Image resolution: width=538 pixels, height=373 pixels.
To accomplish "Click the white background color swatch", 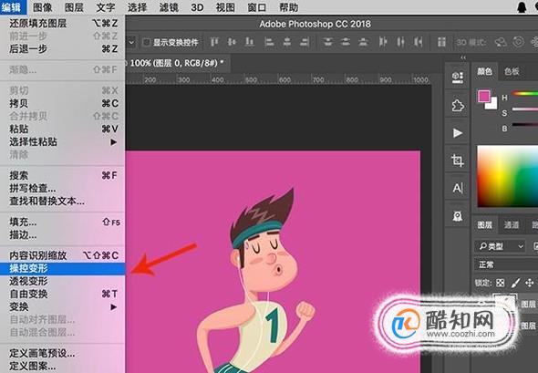I will 493,105.
